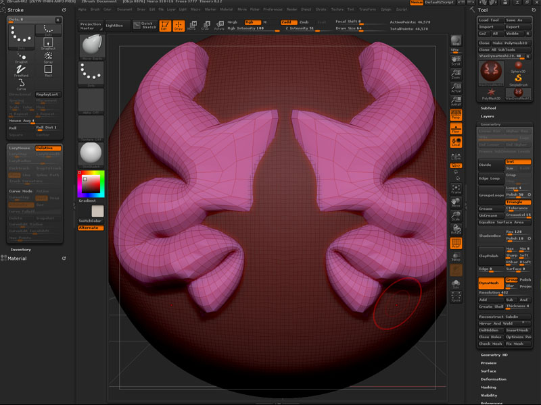
Task: Click the Divide button
Action: click(x=492, y=165)
